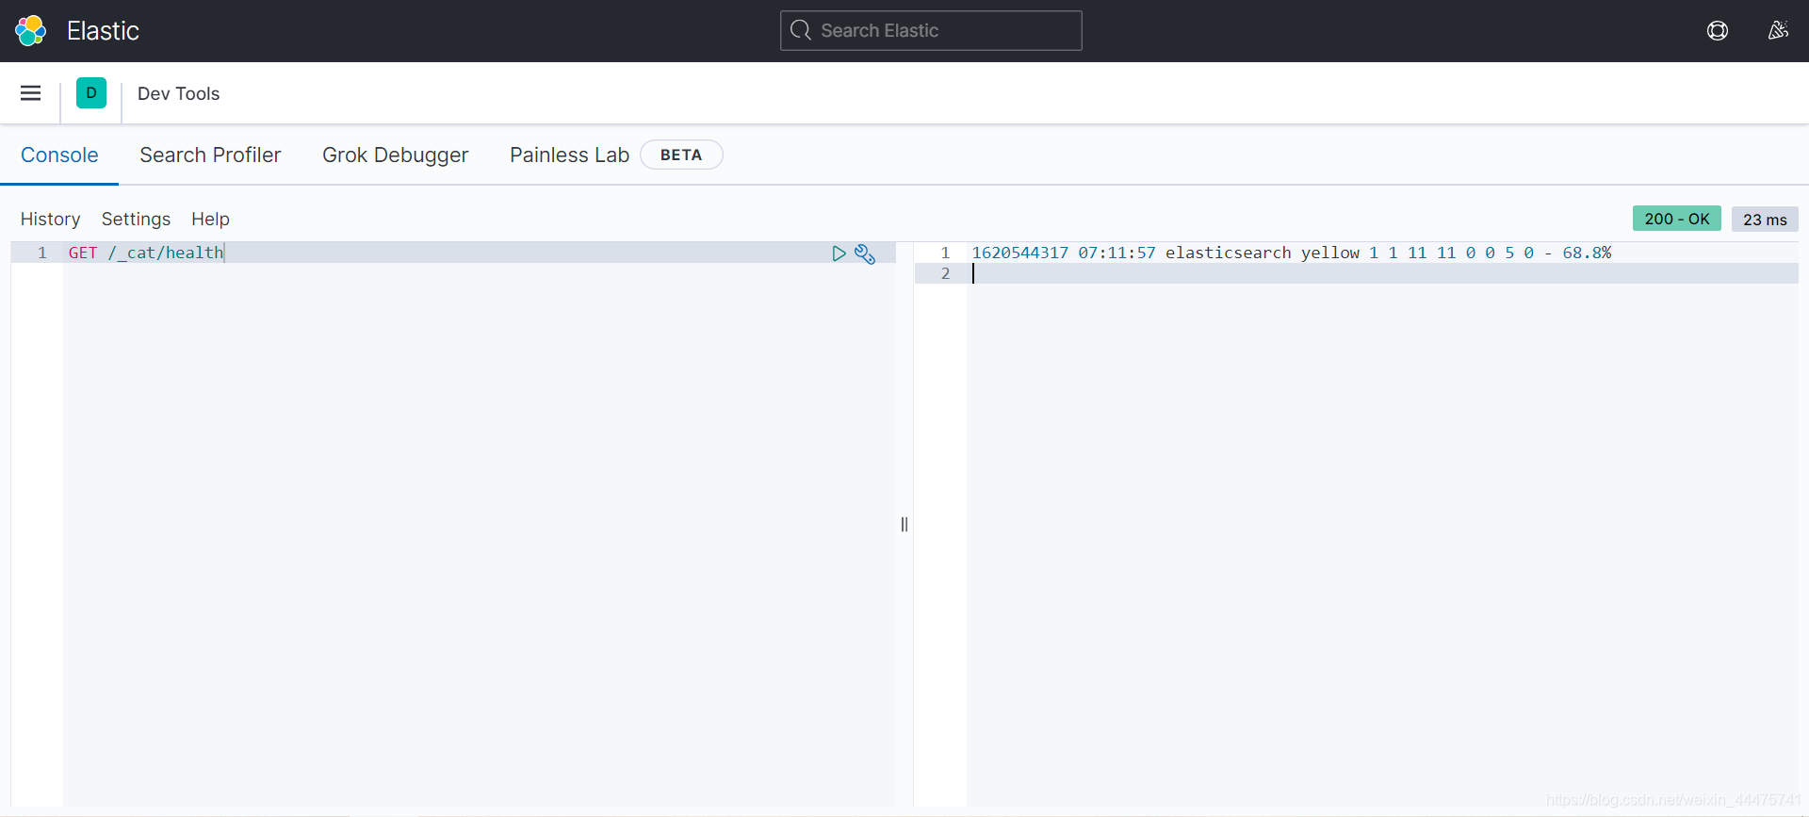Click the 200 - OK status badge

click(1676, 219)
